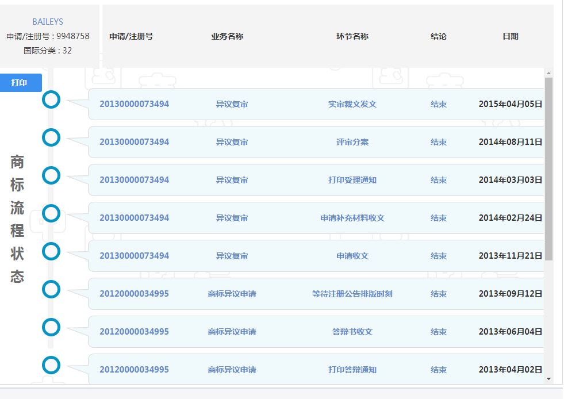Viewport: 564px width, 399px height.
Task: Select the timeline node for 评审分案 row
Action: coord(51,137)
